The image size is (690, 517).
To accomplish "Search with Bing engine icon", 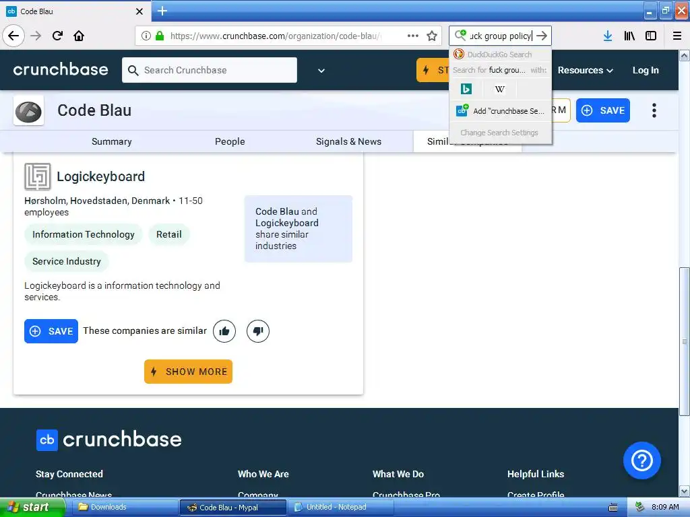I will click(466, 90).
